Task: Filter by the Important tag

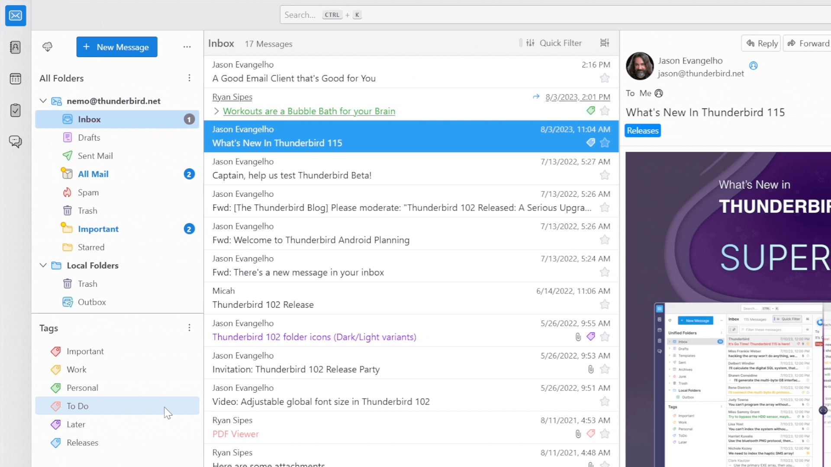Action: pos(117,351)
